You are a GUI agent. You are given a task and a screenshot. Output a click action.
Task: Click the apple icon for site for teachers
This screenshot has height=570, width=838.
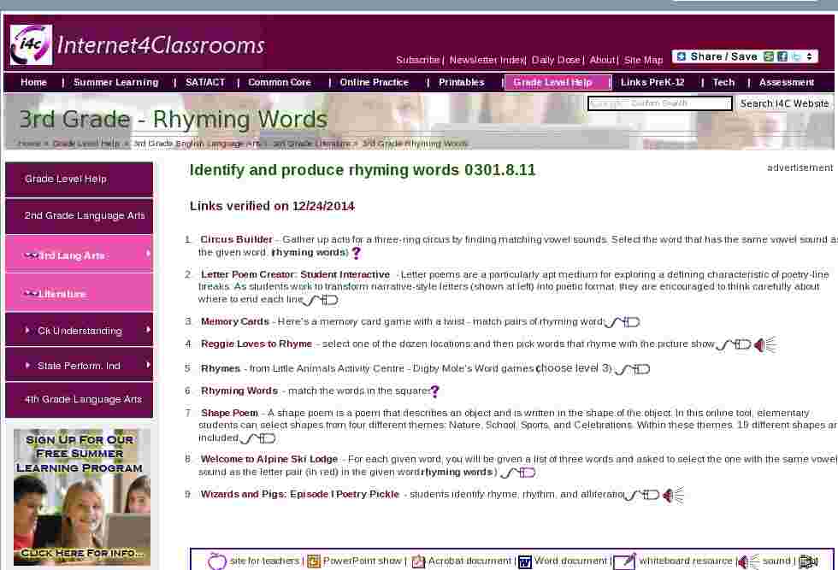click(217, 561)
